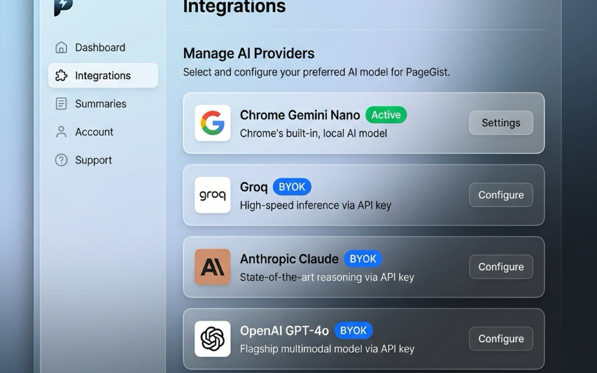
Task: Click the Support question mark icon
Action: pyautogui.click(x=61, y=160)
